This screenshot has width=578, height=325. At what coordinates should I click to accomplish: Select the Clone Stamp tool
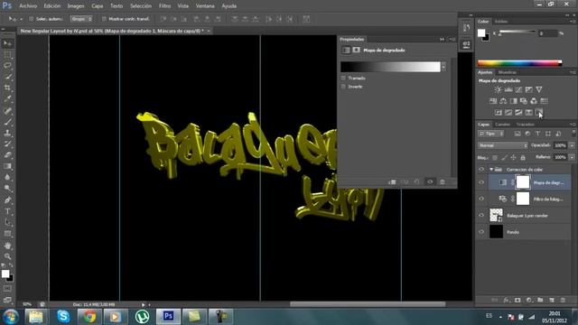pyautogui.click(x=7, y=133)
